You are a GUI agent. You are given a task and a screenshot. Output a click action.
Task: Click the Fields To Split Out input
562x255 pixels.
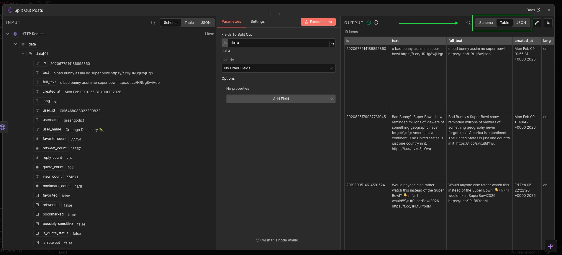278,43
